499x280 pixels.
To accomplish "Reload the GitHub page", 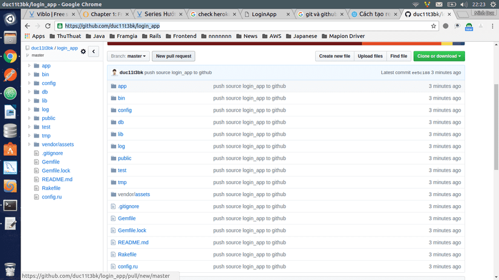I will click(x=48, y=26).
